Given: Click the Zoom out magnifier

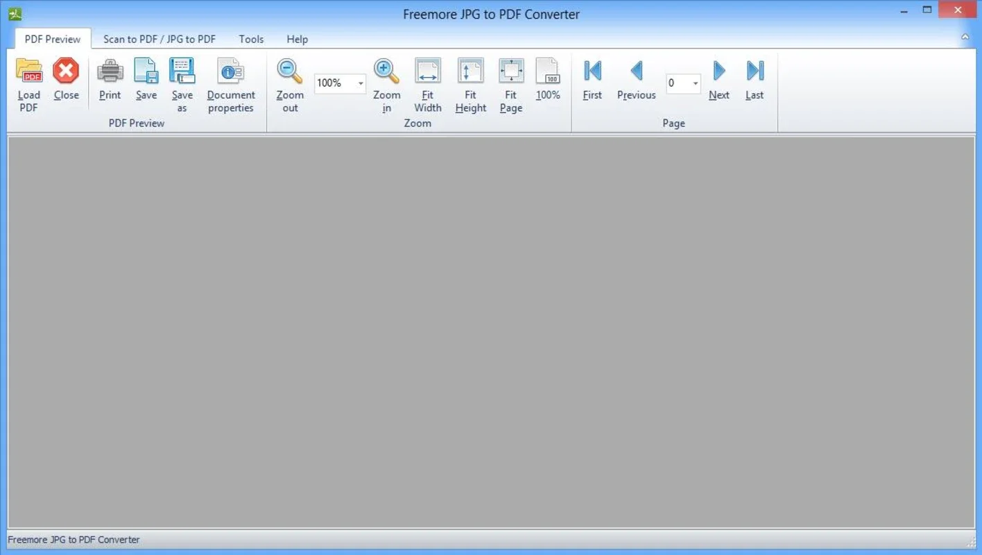Looking at the screenshot, I should pos(290,71).
